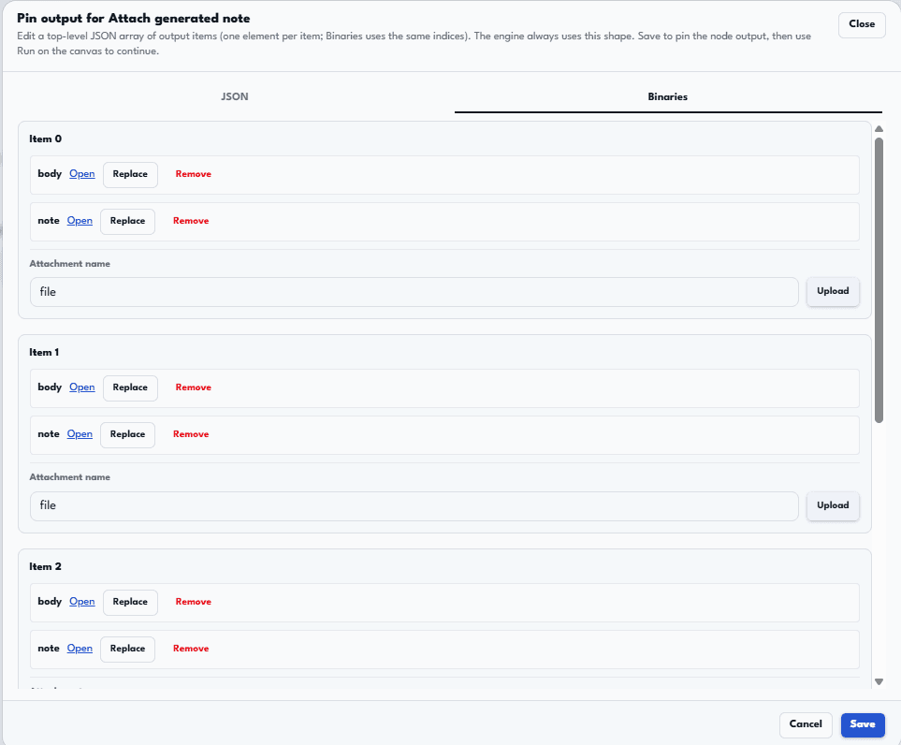Image resolution: width=901 pixels, height=745 pixels.
Task: Click Replace for Item 0 body
Action: [130, 174]
